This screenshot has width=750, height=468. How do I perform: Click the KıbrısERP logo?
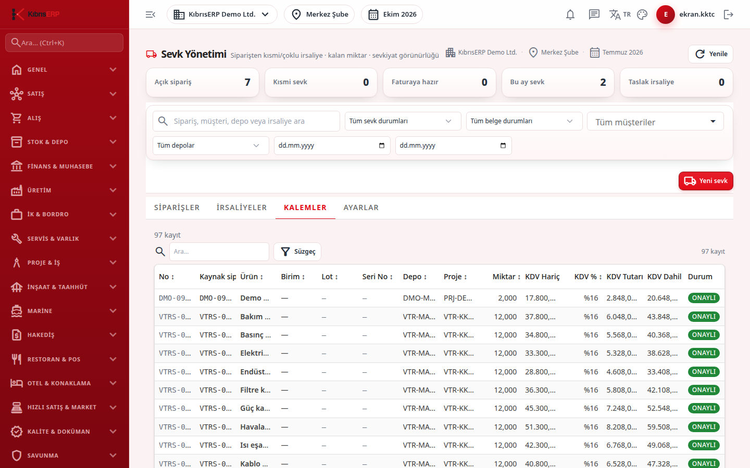tap(35, 14)
